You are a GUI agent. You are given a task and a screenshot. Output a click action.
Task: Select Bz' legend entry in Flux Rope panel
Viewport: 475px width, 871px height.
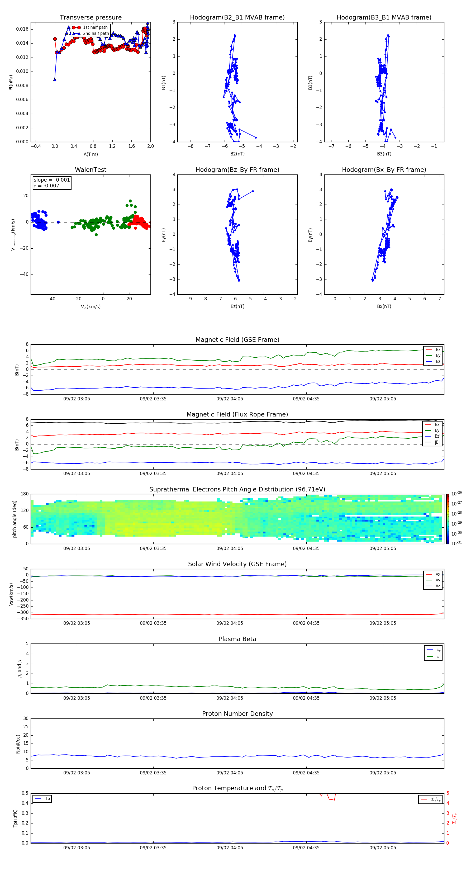pyautogui.click(x=433, y=436)
